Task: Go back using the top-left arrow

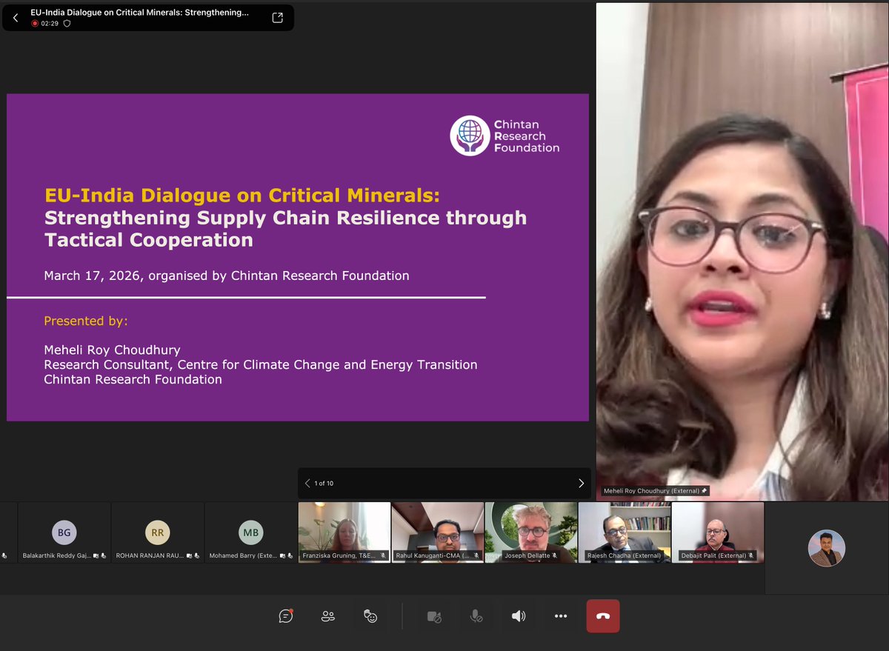Action: pos(16,18)
